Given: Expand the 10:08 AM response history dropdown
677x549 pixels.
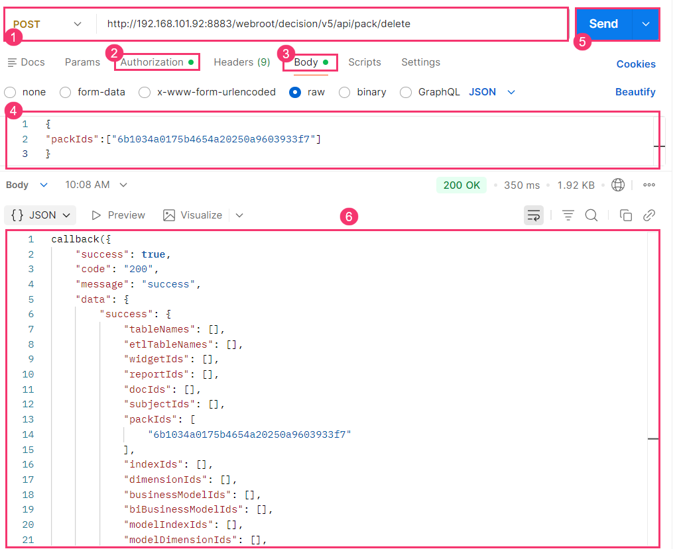Looking at the screenshot, I should pos(96,185).
